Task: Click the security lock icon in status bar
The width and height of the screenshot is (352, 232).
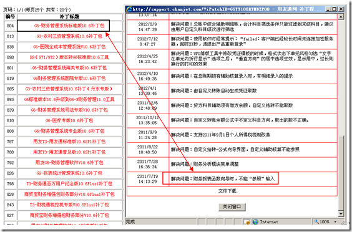Action: pyautogui.click(x=247, y=221)
